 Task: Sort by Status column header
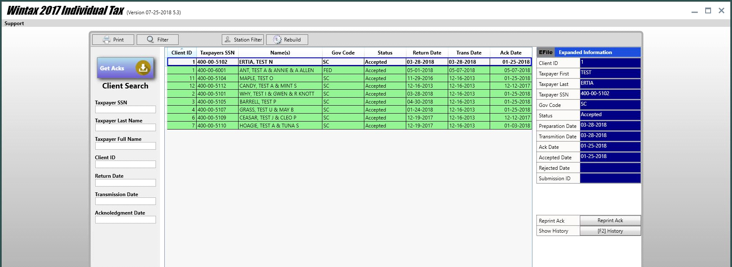(385, 53)
